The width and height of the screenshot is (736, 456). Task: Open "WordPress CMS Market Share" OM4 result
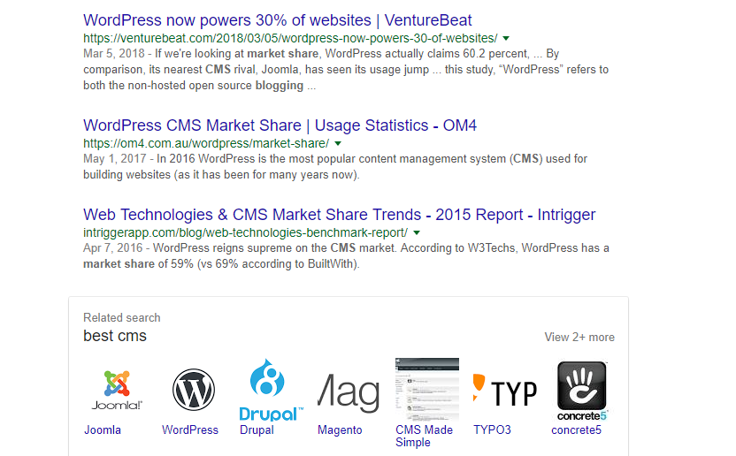pos(280,125)
